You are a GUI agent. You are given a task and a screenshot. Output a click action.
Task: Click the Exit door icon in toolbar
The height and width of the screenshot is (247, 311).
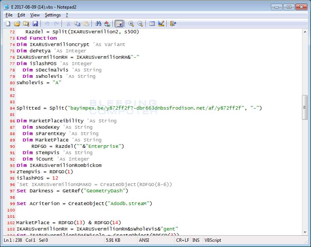173,24
